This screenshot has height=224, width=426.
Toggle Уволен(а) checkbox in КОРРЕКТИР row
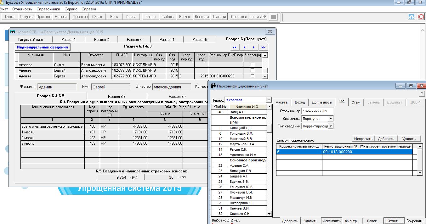pos(253,76)
